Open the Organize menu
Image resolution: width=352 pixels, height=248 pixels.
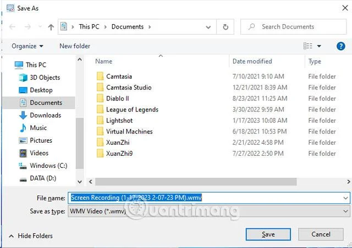[x=28, y=46]
